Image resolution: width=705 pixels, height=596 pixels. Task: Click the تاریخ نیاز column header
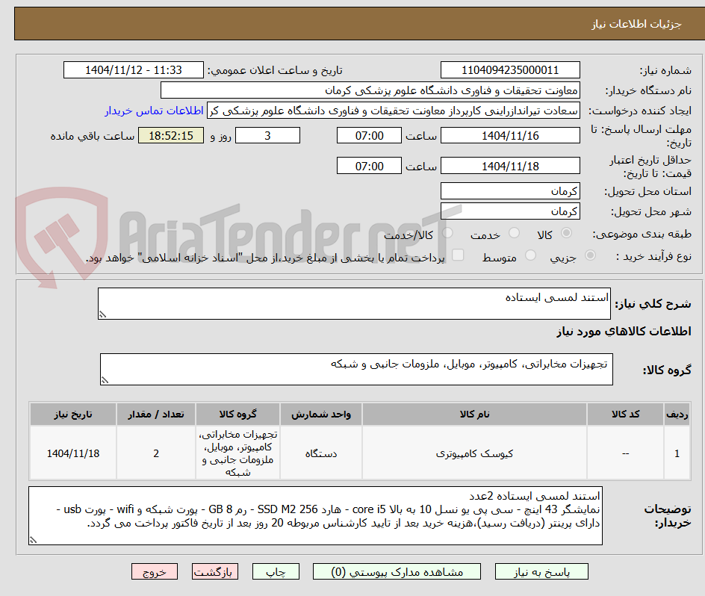[x=73, y=415]
